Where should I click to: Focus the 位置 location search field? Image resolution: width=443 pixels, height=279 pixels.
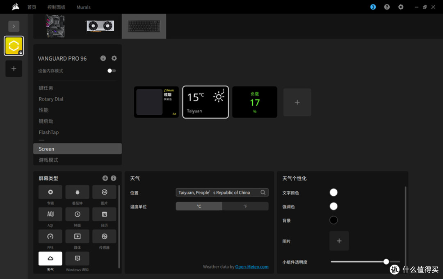(222, 192)
